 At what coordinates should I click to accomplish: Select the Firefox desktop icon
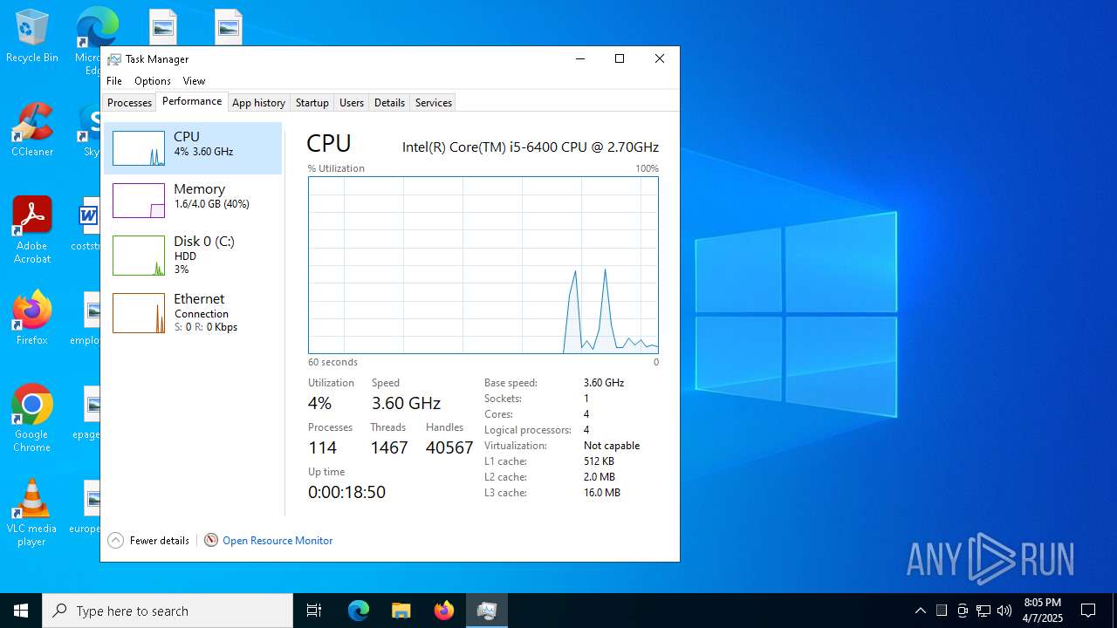pos(32,318)
